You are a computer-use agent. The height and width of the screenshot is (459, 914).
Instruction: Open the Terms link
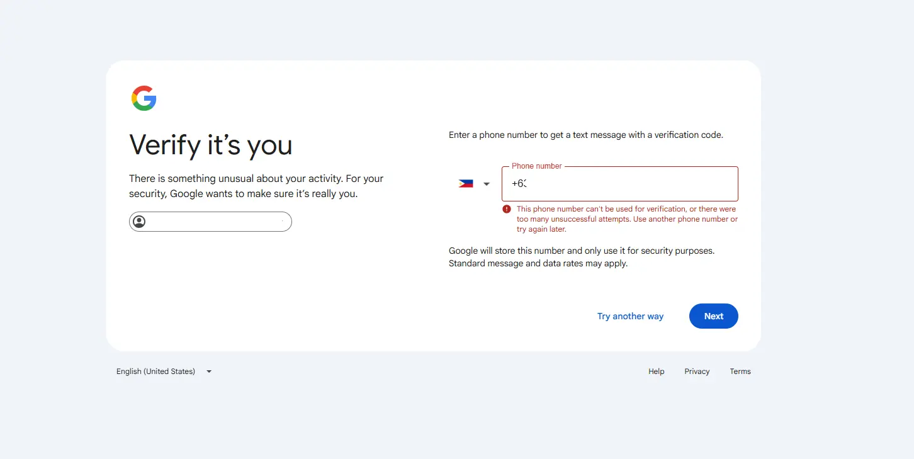[740, 371]
